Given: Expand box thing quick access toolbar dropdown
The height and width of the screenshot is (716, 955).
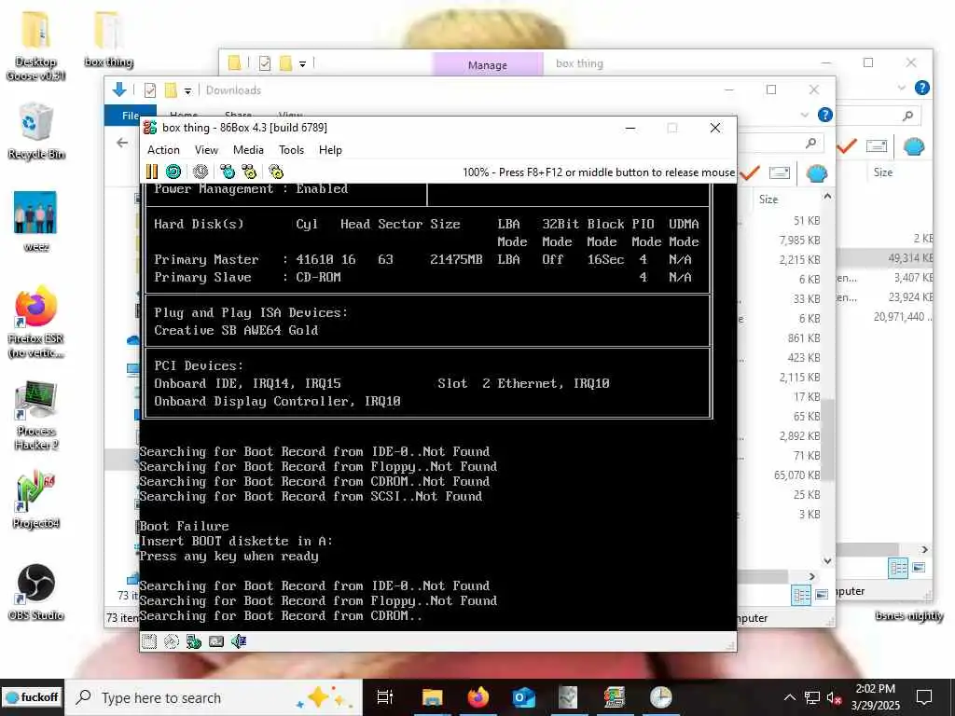Looking at the screenshot, I should pyautogui.click(x=302, y=63).
